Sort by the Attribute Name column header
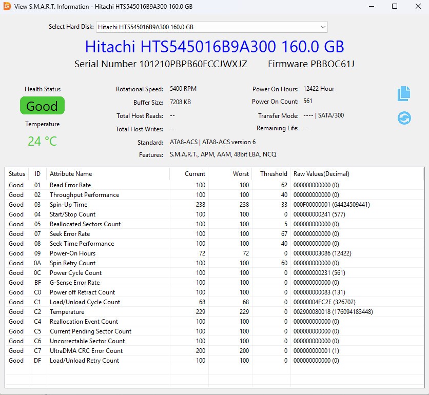429x395 pixels. [x=108, y=174]
